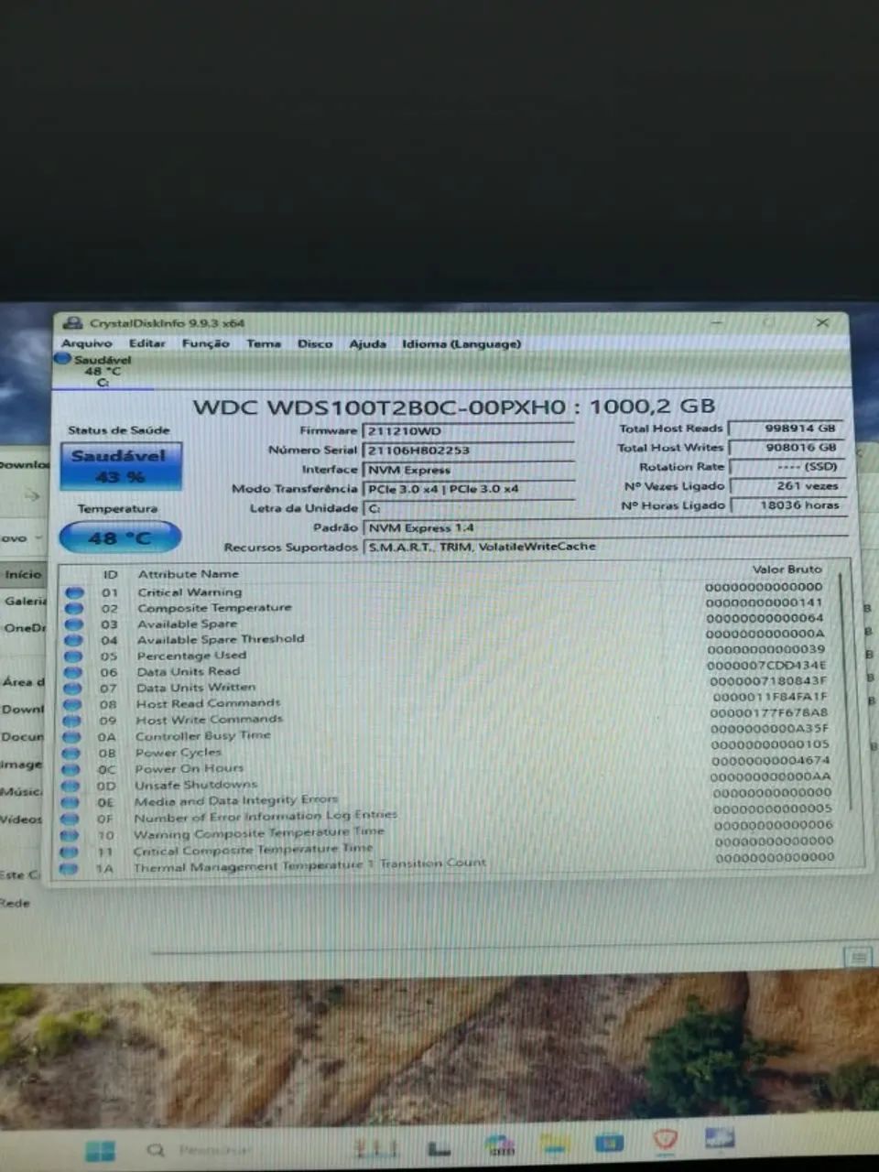Click the status dot icon for Data Units Written
The width and height of the screenshot is (879, 1172).
73,689
